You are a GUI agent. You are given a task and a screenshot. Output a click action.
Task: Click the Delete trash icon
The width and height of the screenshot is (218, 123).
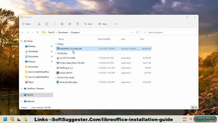click(x=78, y=24)
